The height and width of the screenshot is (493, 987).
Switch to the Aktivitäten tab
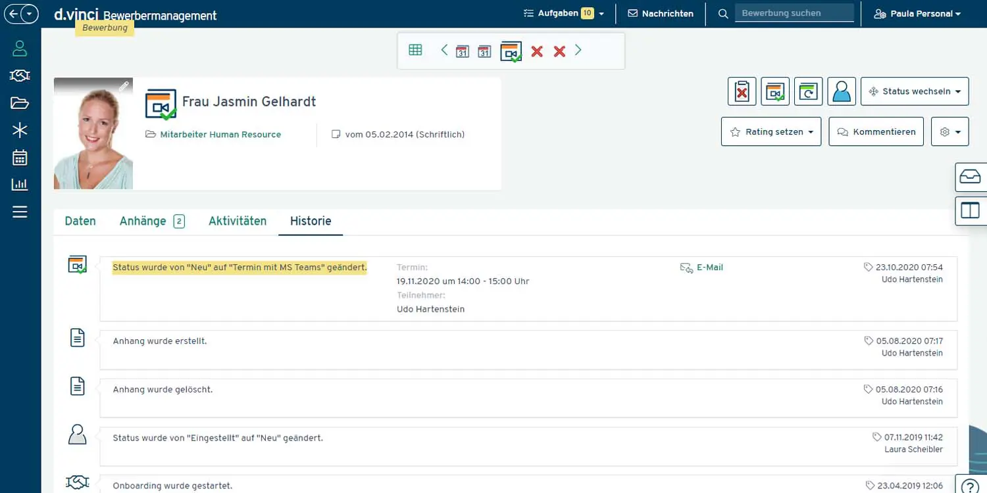[238, 221]
